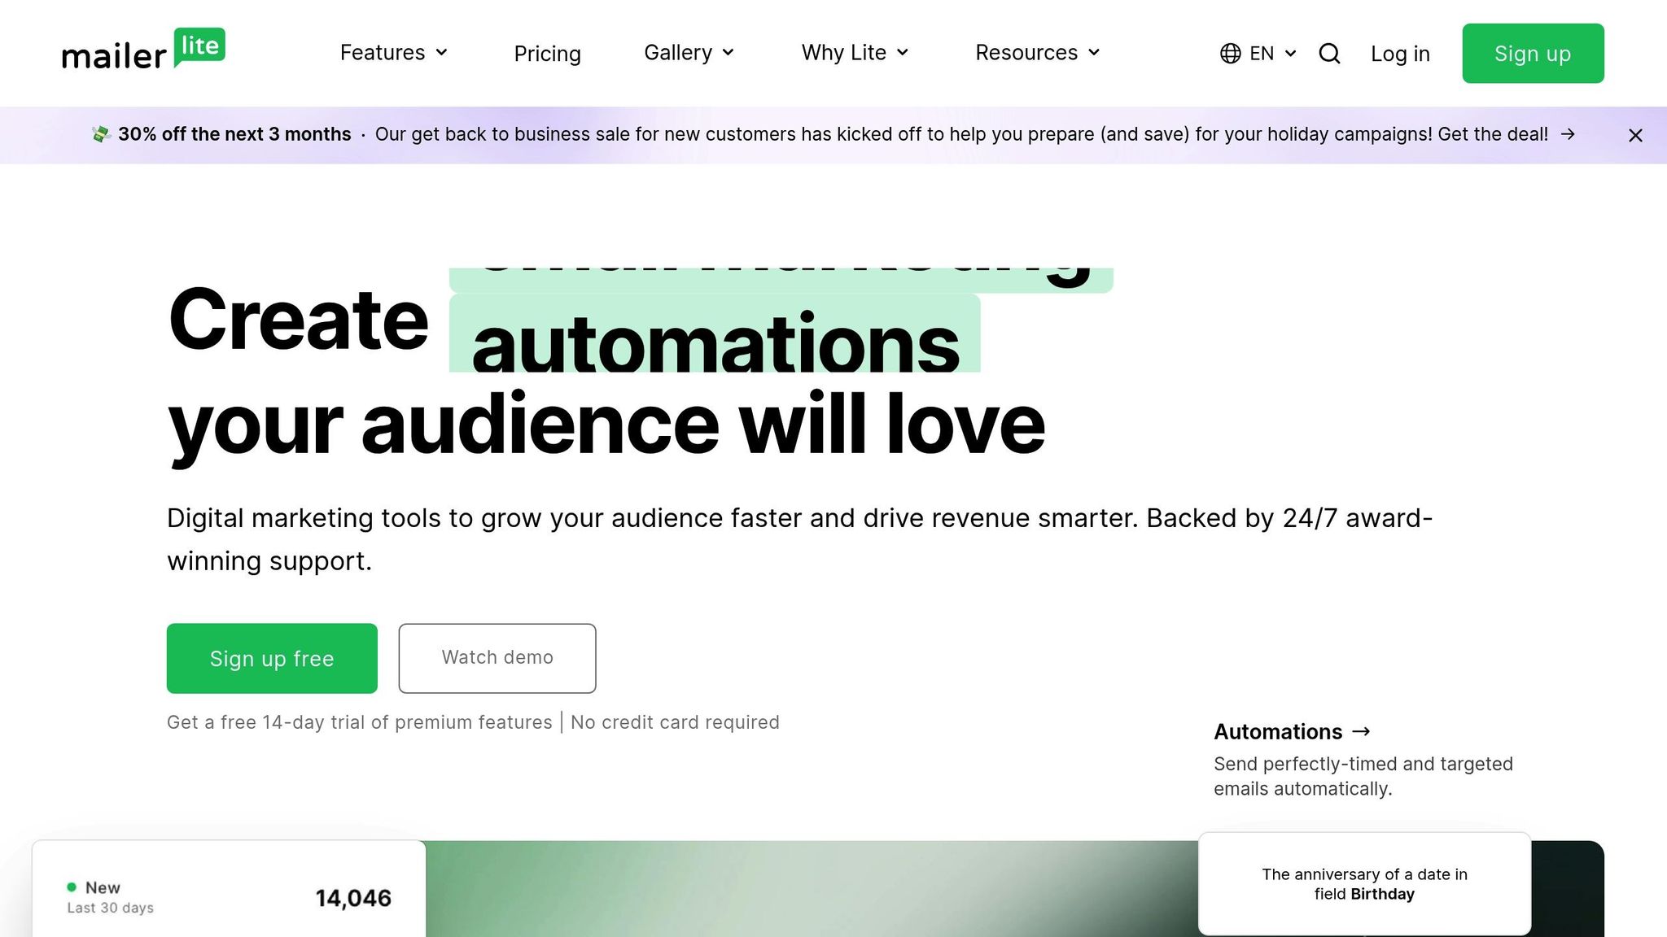Click the MailerLite logo

(143, 50)
